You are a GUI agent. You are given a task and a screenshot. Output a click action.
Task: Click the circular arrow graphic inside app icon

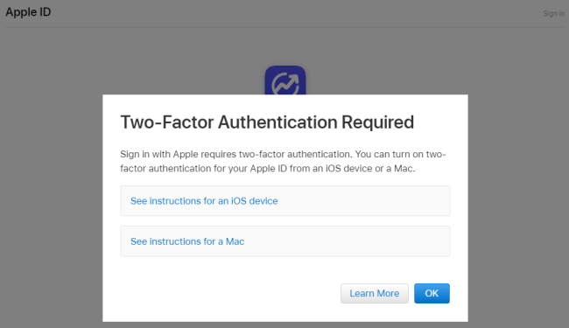285,84
